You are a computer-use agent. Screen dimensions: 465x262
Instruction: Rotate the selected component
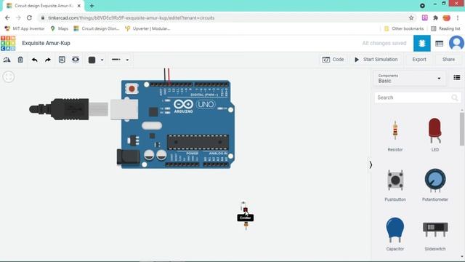pos(7,60)
